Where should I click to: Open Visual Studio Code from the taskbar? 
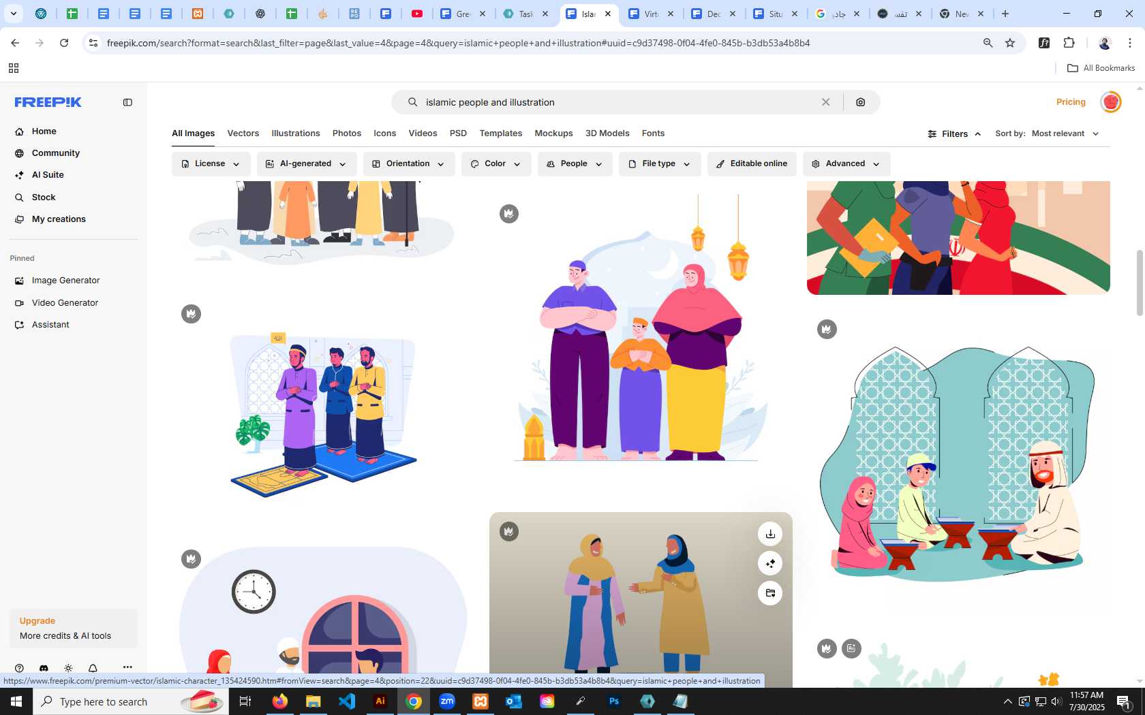[x=347, y=701]
